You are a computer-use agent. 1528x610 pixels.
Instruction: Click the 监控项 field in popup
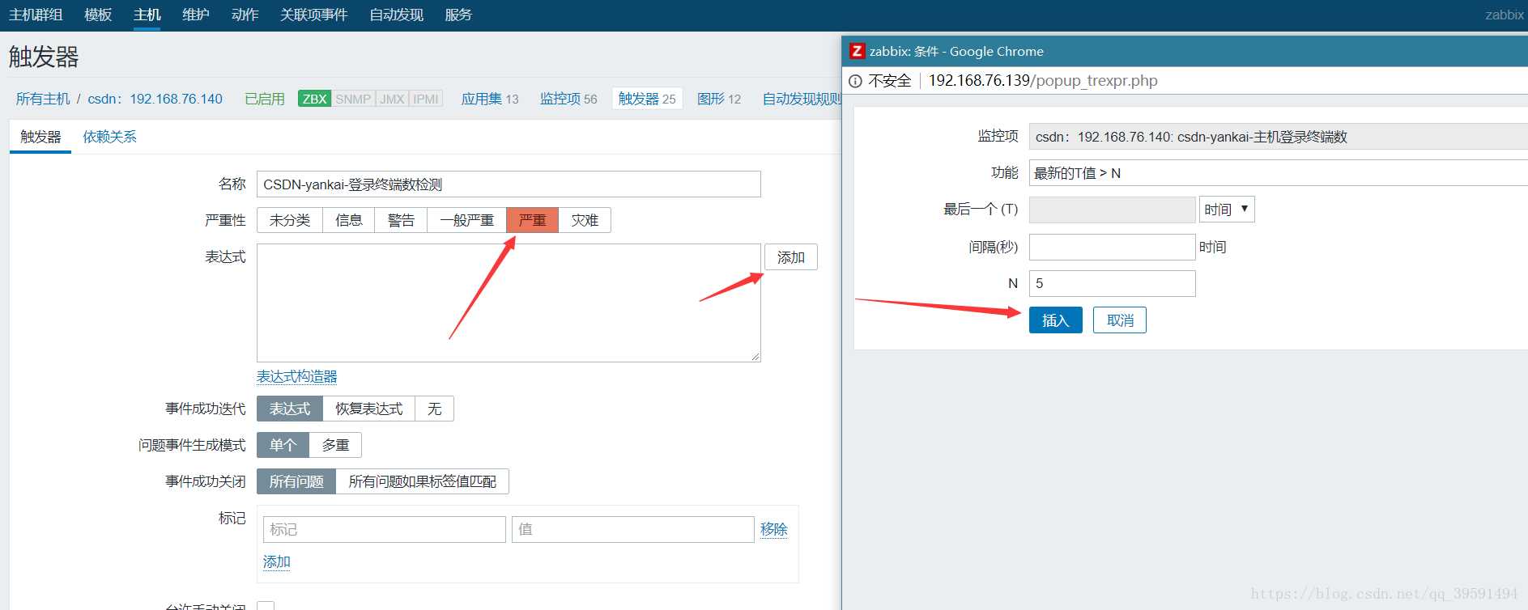point(1278,137)
